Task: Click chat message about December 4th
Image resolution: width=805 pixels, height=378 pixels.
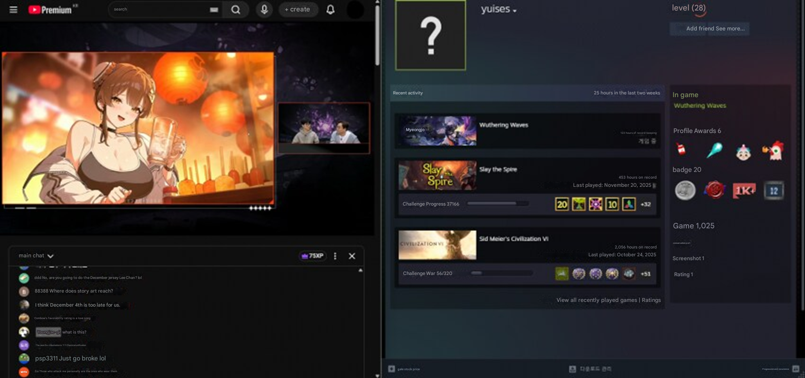Action: [x=77, y=305]
